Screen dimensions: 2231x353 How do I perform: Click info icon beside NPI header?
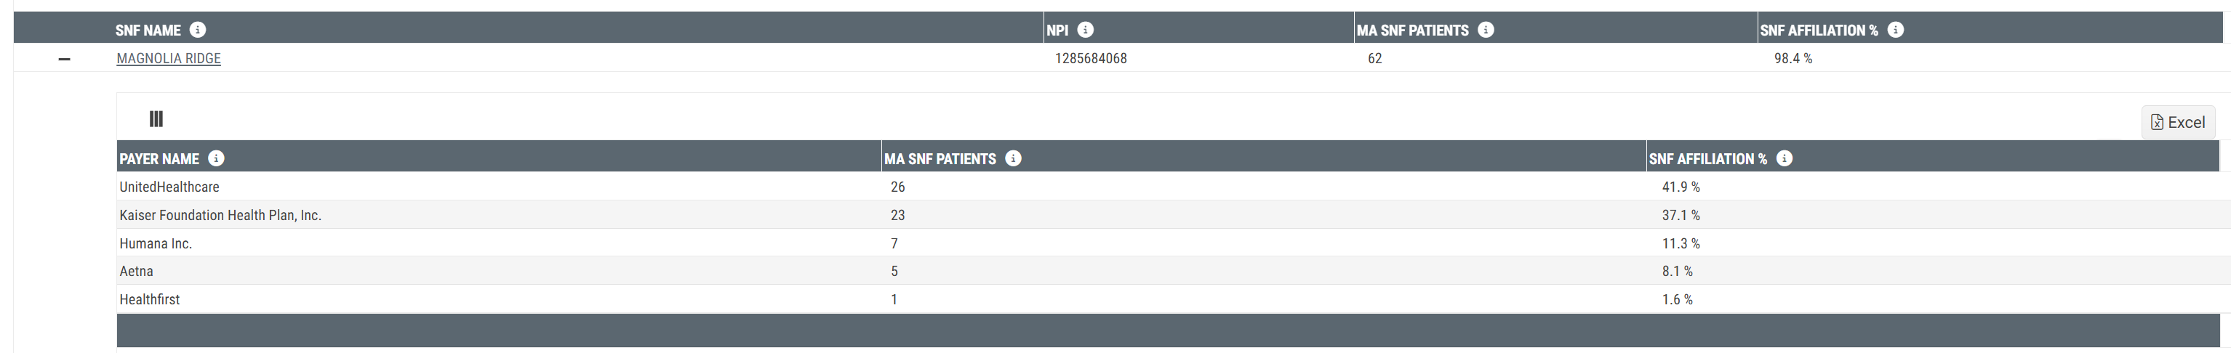click(x=1085, y=29)
